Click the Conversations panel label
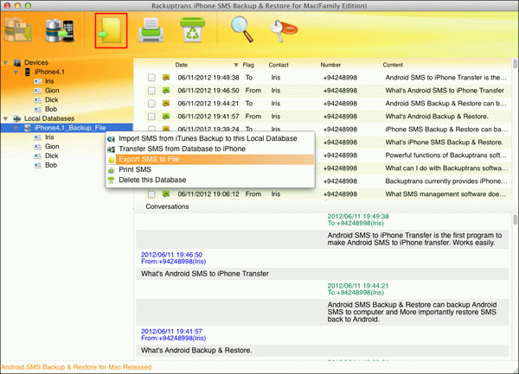Viewport: 519px width, 374px height. click(167, 206)
